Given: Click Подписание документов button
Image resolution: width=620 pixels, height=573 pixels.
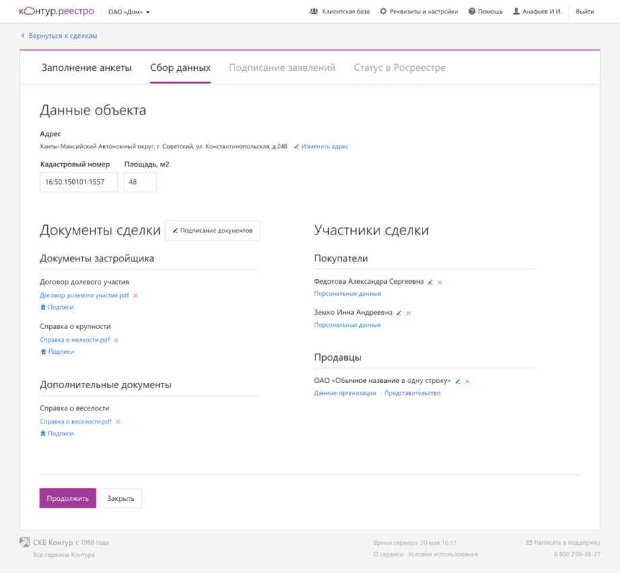Looking at the screenshot, I should [212, 231].
